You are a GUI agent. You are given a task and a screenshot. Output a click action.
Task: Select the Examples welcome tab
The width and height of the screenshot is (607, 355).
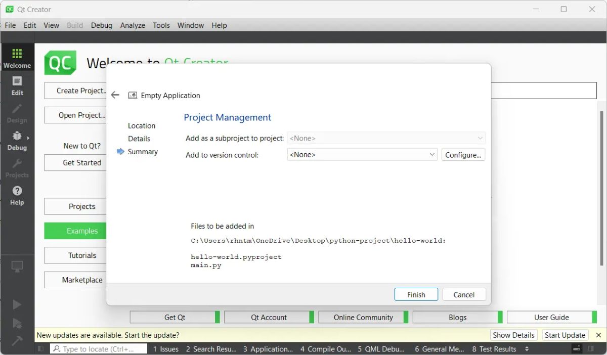76,231
